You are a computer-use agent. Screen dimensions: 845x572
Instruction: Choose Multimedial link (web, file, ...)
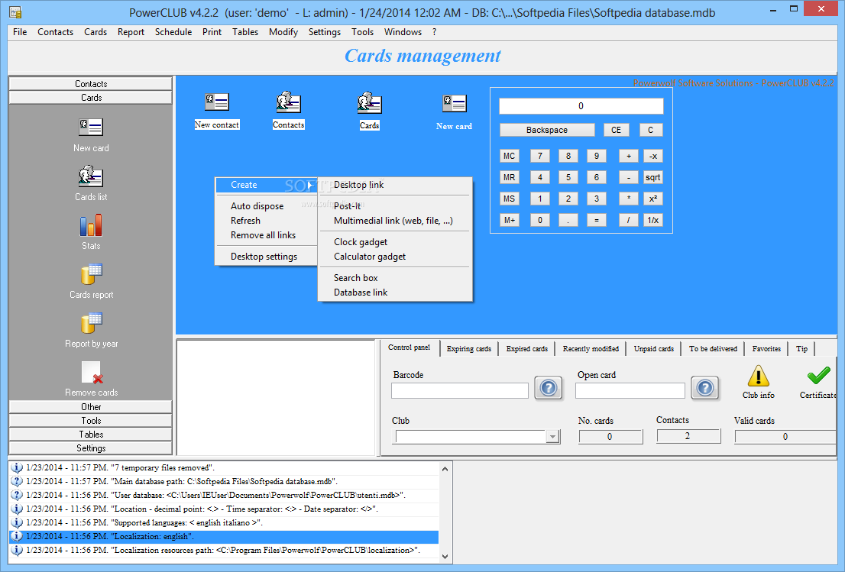pyautogui.click(x=395, y=220)
